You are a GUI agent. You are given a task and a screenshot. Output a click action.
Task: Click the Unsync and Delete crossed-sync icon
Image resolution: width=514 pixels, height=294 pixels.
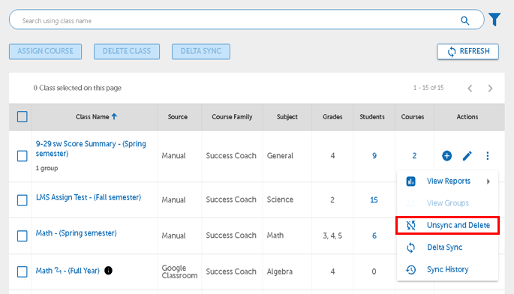pos(410,225)
